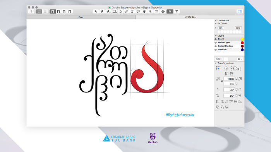
Task: Collapse the Transformations section
Action: tap(216, 63)
